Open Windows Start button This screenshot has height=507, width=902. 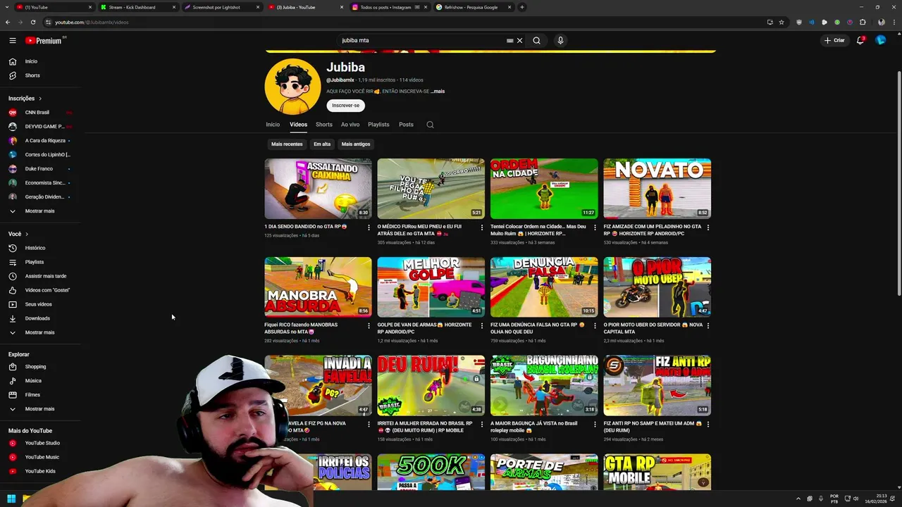tap(11, 499)
